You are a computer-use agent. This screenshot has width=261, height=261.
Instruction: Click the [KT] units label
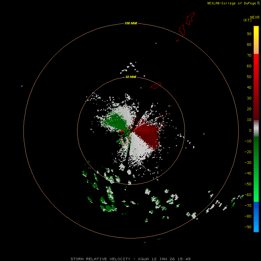[x=248, y=20]
